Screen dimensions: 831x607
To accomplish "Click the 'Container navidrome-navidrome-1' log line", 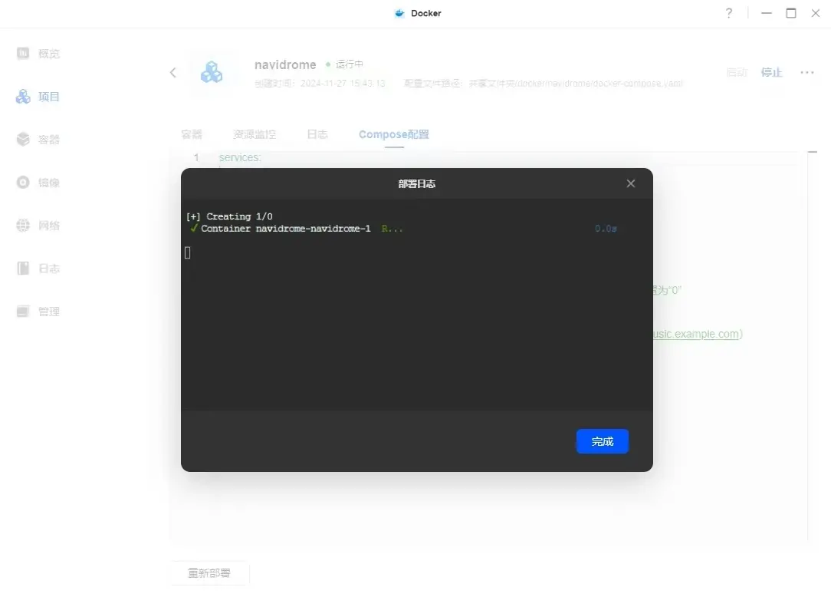I will click(286, 229).
